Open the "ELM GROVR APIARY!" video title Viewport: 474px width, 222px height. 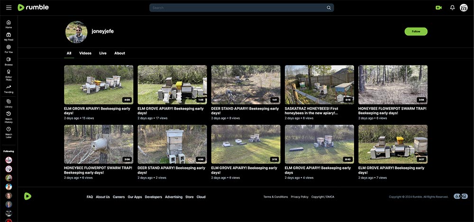97,111
